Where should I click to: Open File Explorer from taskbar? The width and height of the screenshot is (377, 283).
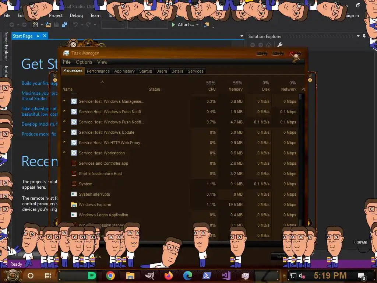(x=130, y=276)
